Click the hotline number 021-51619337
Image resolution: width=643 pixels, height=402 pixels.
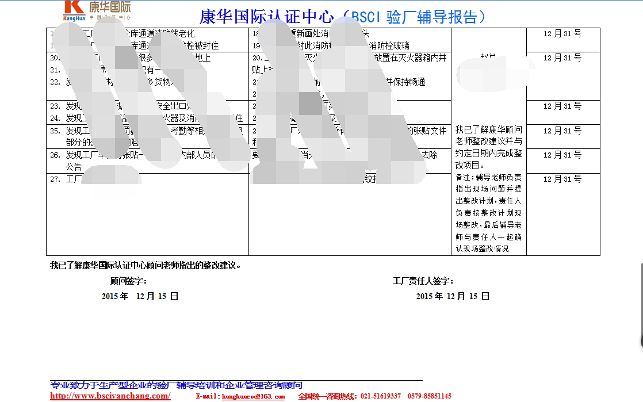point(380,396)
